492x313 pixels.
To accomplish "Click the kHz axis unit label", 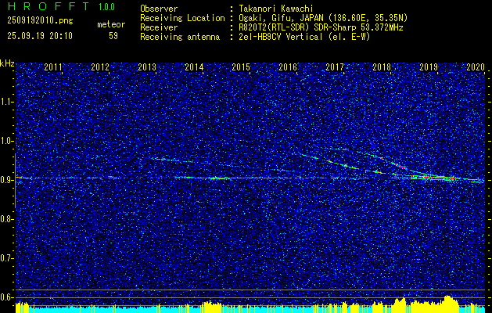I will click(7, 63).
